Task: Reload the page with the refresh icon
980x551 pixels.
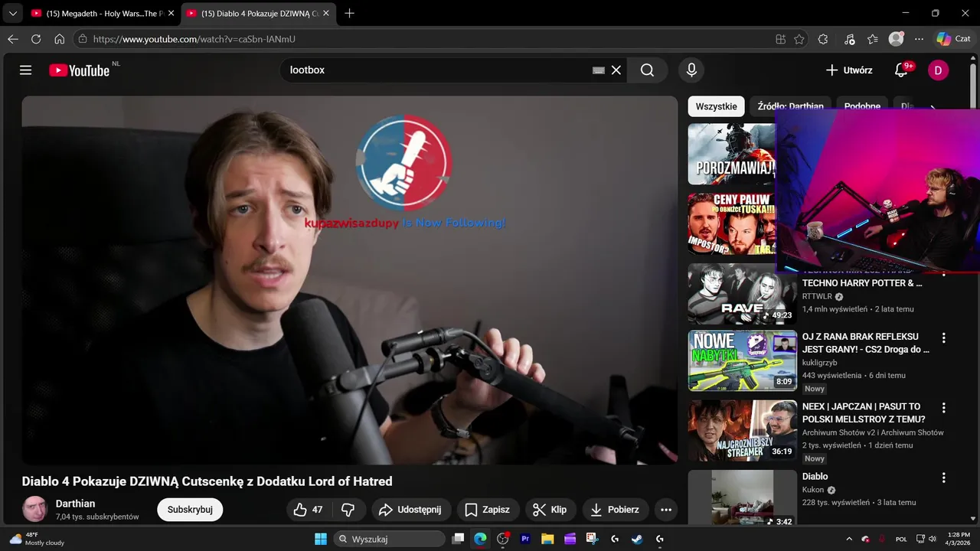Action: 36,39
